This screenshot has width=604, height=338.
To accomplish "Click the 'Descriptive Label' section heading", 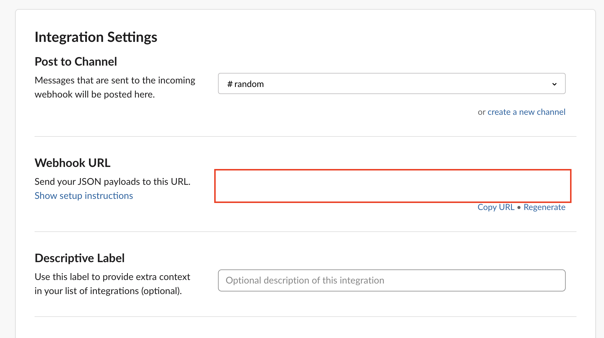I will [79, 258].
